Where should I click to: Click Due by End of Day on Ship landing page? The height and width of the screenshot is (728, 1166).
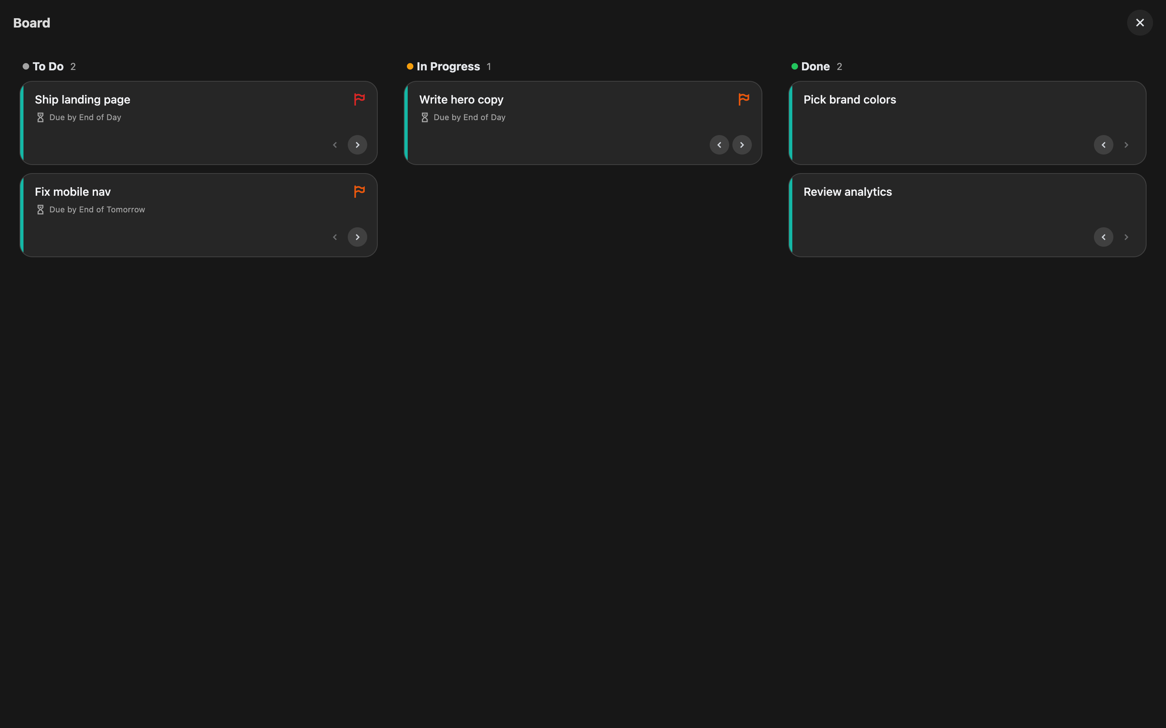[x=85, y=117]
